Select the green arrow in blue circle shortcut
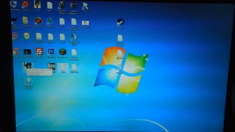Viewport: 235px width, 132px height. (50, 21)
